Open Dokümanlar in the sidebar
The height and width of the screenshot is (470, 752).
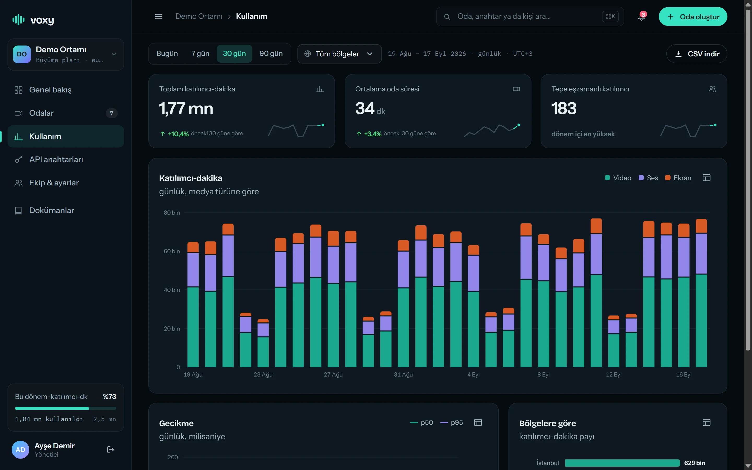pyautogui.click(x=66, y=210)
